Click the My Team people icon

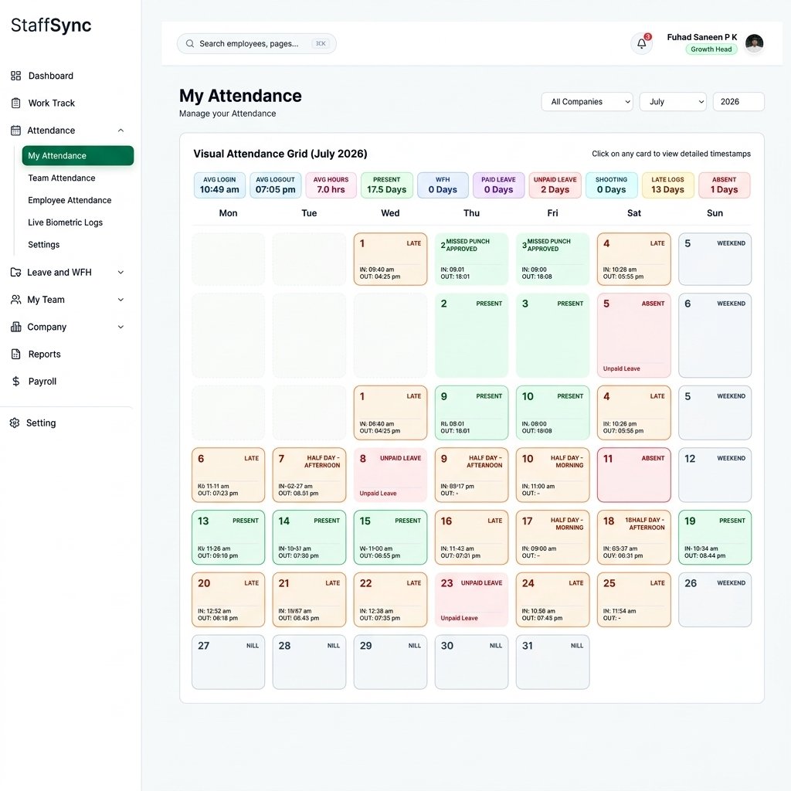click(x=15, y=300)
